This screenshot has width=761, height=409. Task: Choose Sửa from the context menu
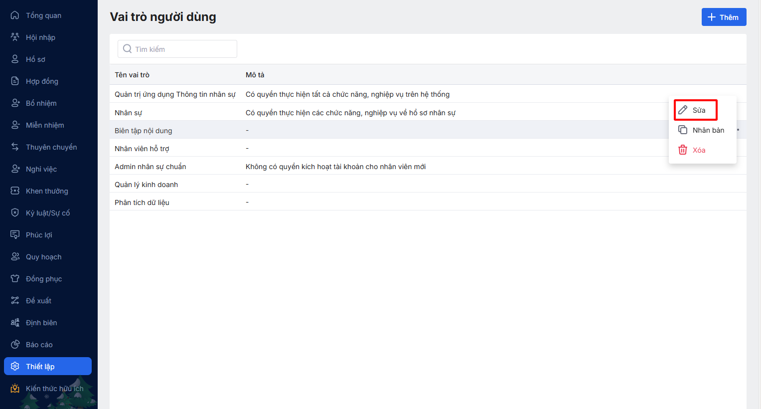click(x=699, y=110)
